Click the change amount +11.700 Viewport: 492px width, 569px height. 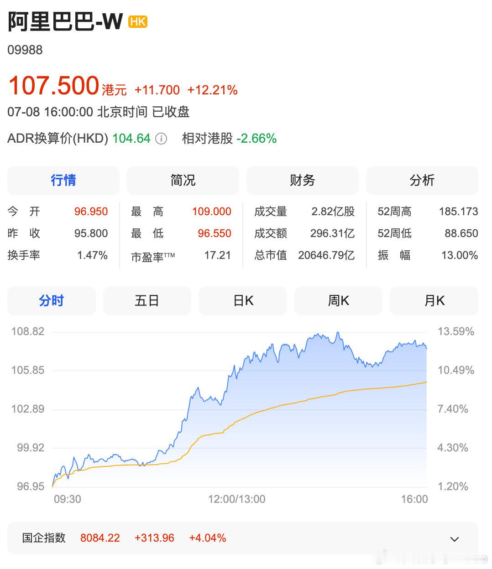(157, 90)
